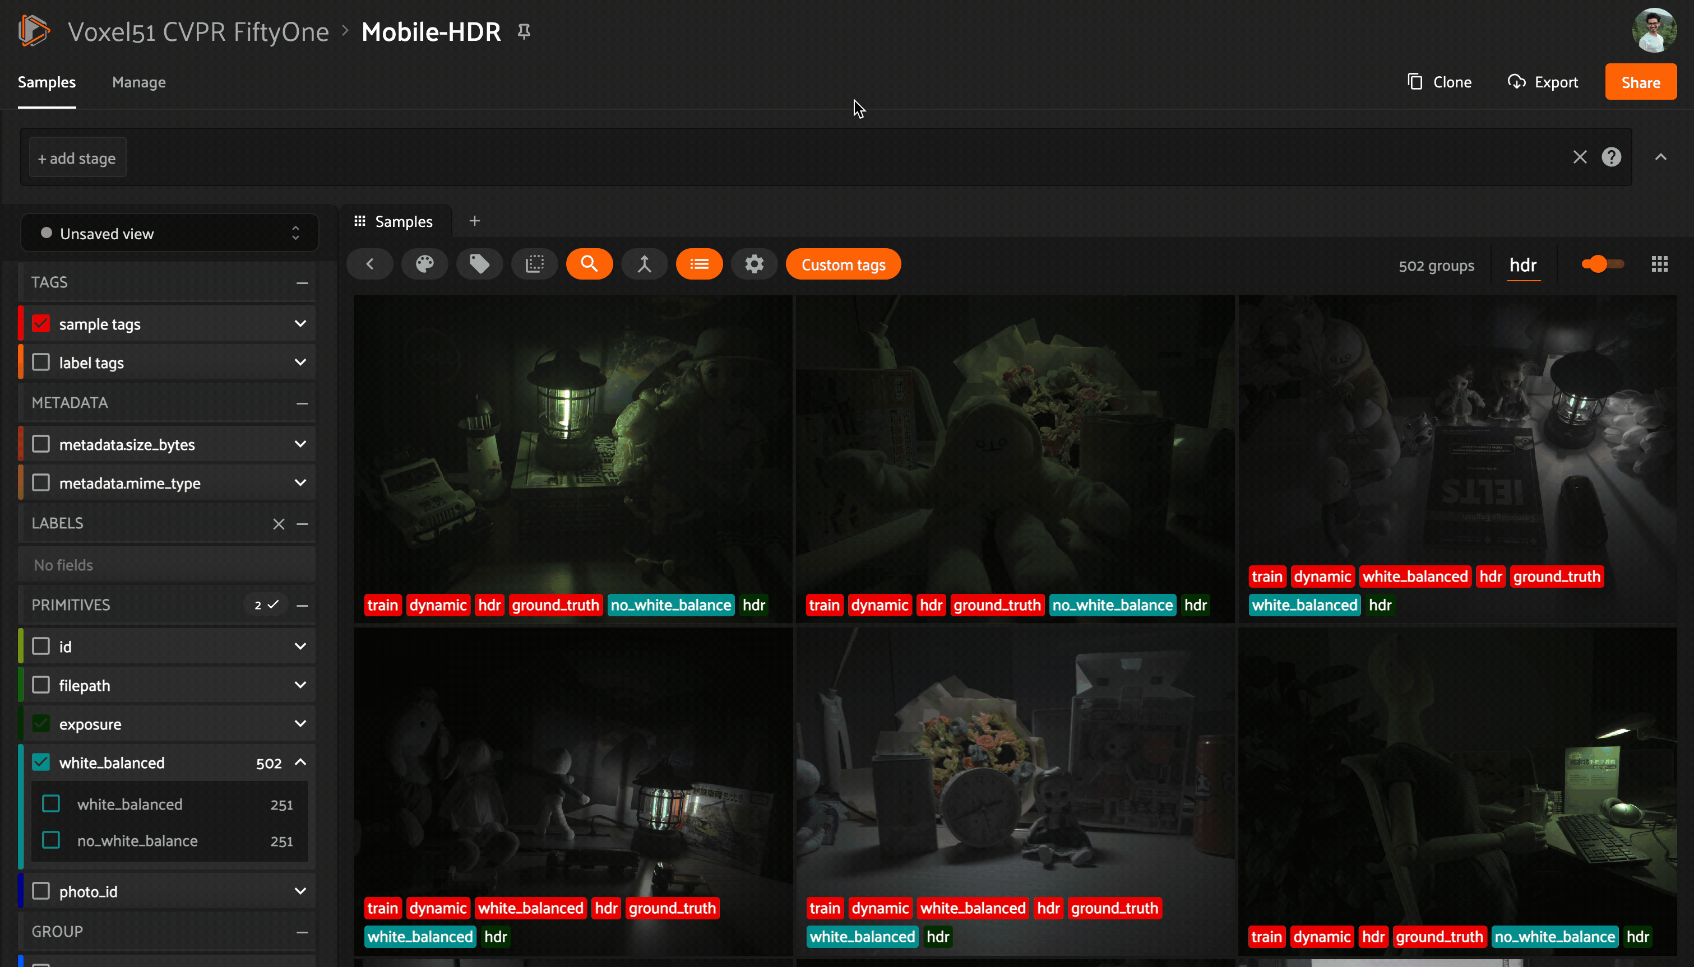The image size is (1694, 967).
Task: Switch to the Manage tab
Action: pyautogui.click(x=139, y=82)
